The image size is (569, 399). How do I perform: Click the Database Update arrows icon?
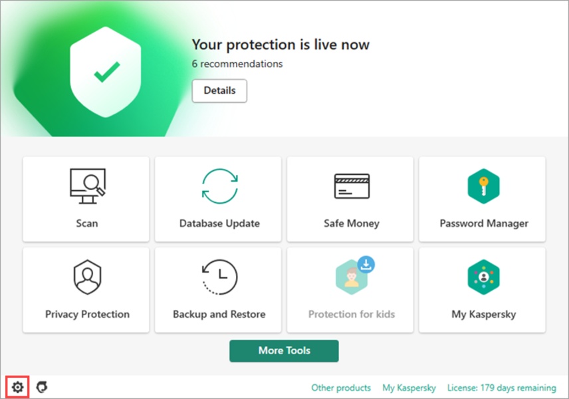(219, 186)
